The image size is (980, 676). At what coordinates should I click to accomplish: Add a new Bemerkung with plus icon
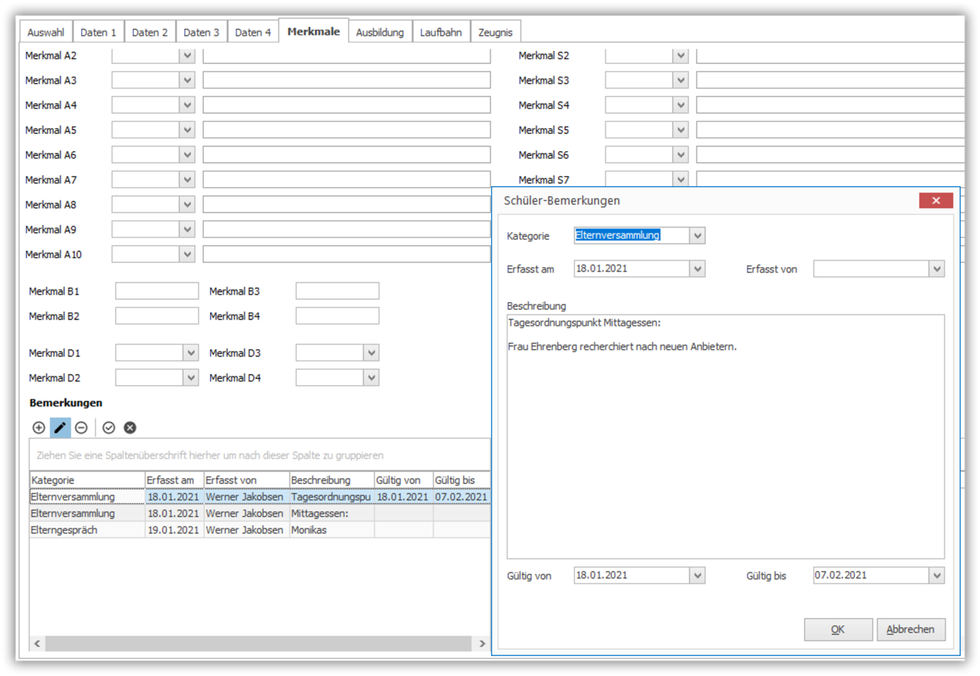(x=39, y=428)
